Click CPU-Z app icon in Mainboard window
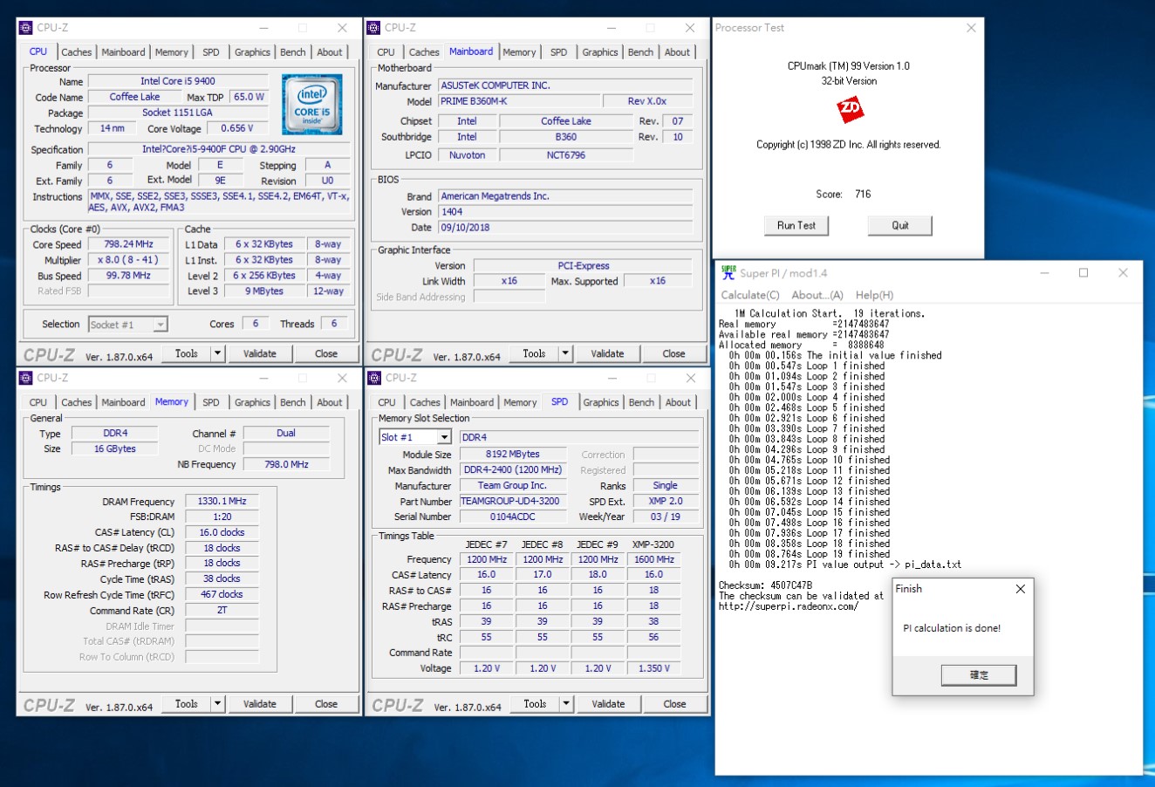The image size is (1155, 787). pyautogui.click(x=374, y=28)
